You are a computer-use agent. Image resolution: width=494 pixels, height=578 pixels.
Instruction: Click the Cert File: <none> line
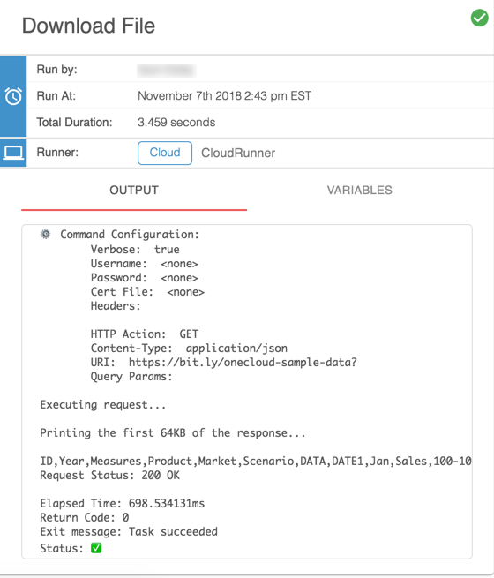tap(147, 292)
